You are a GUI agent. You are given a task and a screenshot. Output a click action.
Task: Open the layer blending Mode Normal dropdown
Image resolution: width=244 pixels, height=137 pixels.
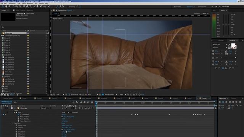coord(45,108)
